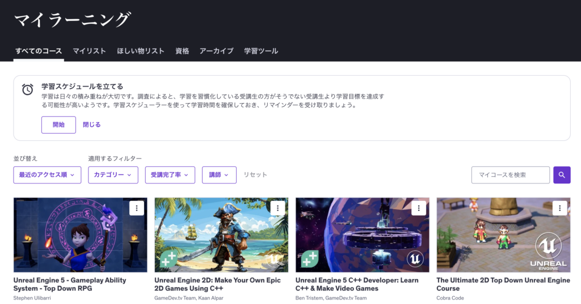This screenshot has height=304, width=581.
Task: Open options menu on Ultimate 2D Top Down course
Action: [x=559, y=208]
